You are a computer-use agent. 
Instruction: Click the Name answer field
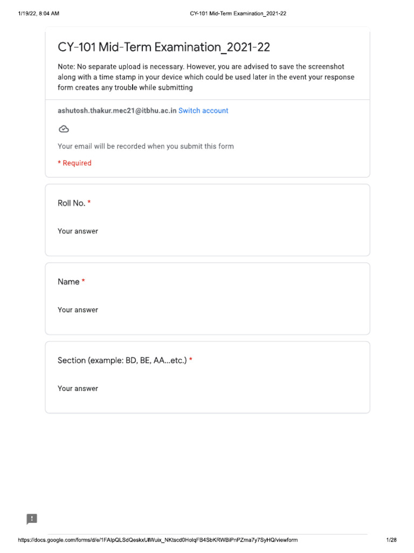click(x=78, y=310)
